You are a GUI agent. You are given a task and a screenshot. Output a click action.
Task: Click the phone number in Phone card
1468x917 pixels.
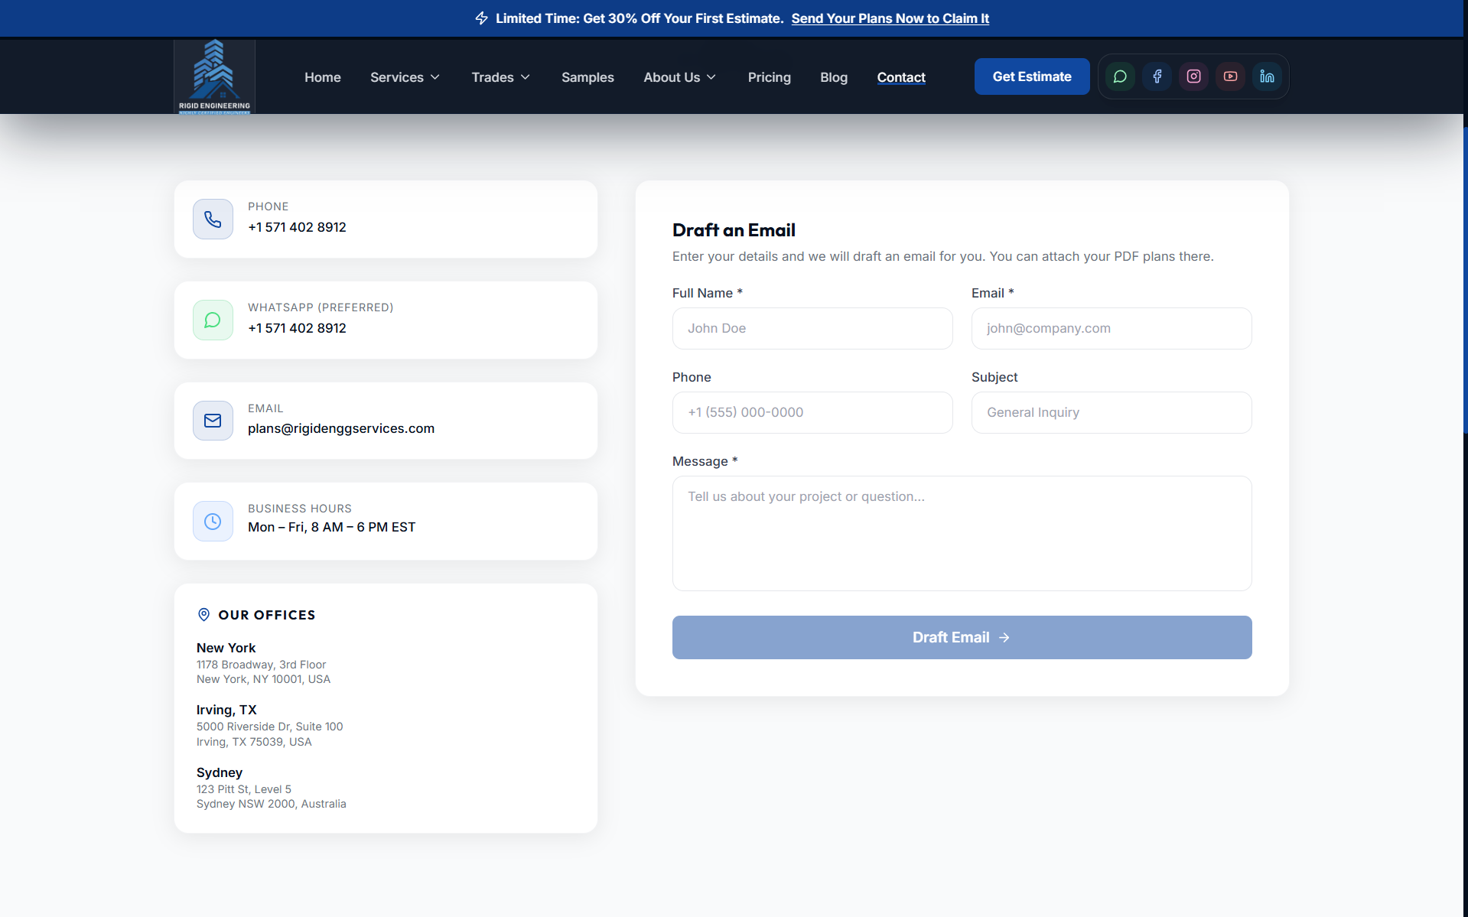tap(297, 227)
